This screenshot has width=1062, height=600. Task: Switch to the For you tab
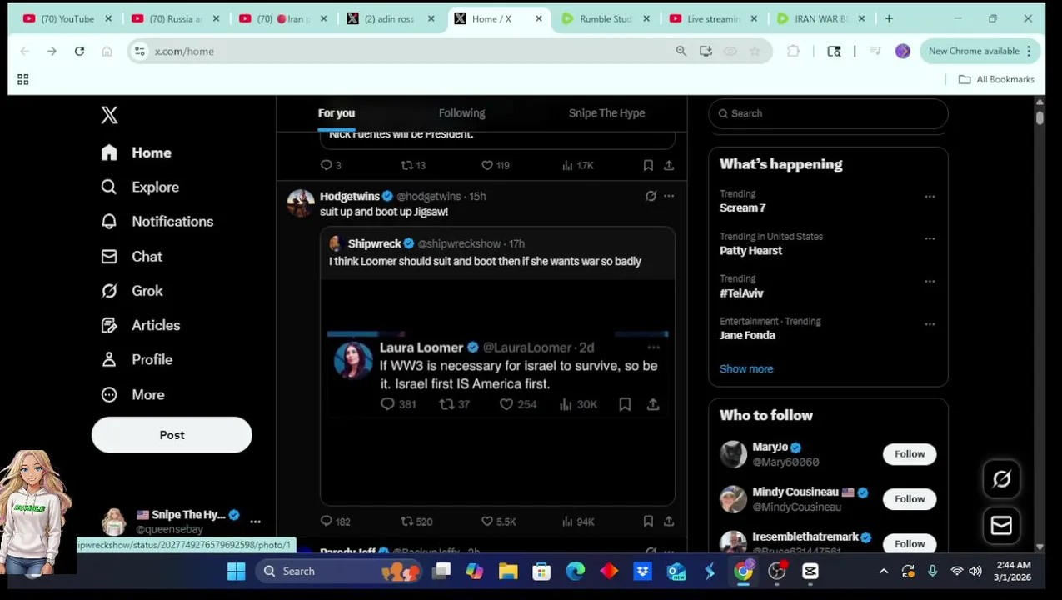tap(337, 113)
